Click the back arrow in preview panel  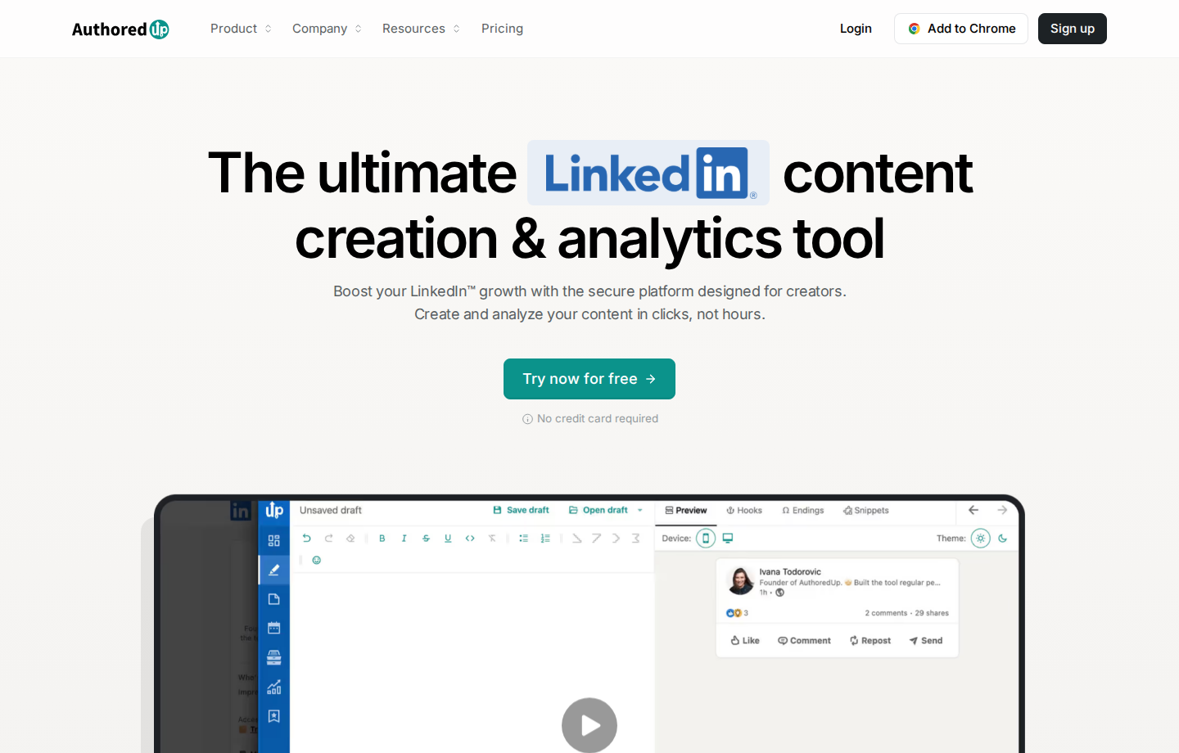(x=973, y=510)
